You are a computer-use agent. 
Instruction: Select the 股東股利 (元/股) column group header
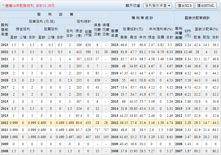click(42, 21)
